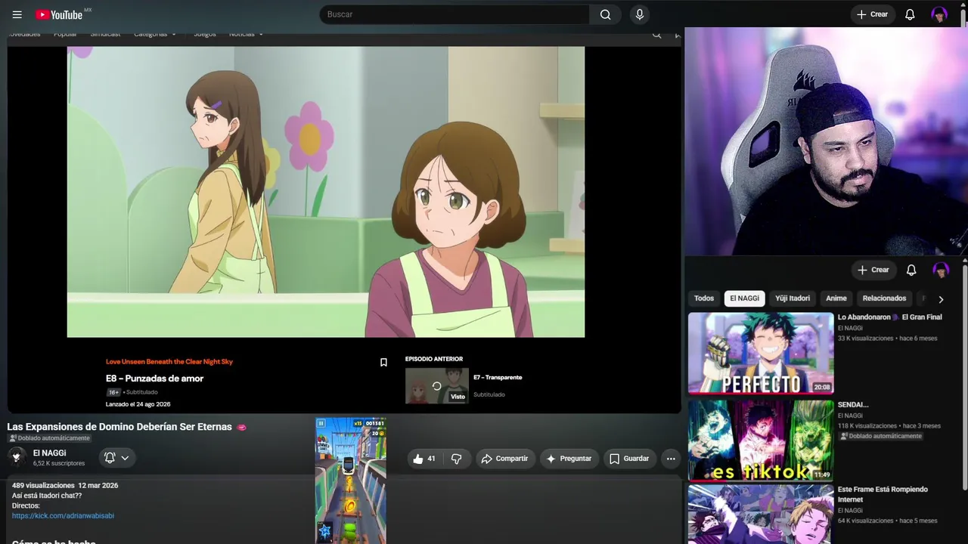Click 'Lanzado el 24 ago 2026' release date
Image resolution: width=968 pixels, height=544 pixels.
pos(138,404)
